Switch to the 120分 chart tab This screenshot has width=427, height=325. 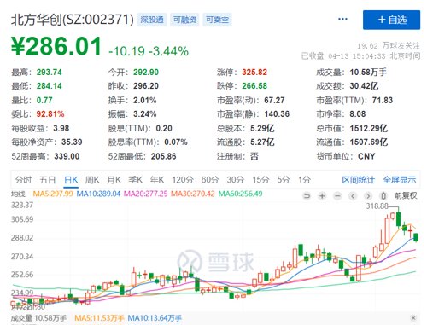(x=183, y=180)
